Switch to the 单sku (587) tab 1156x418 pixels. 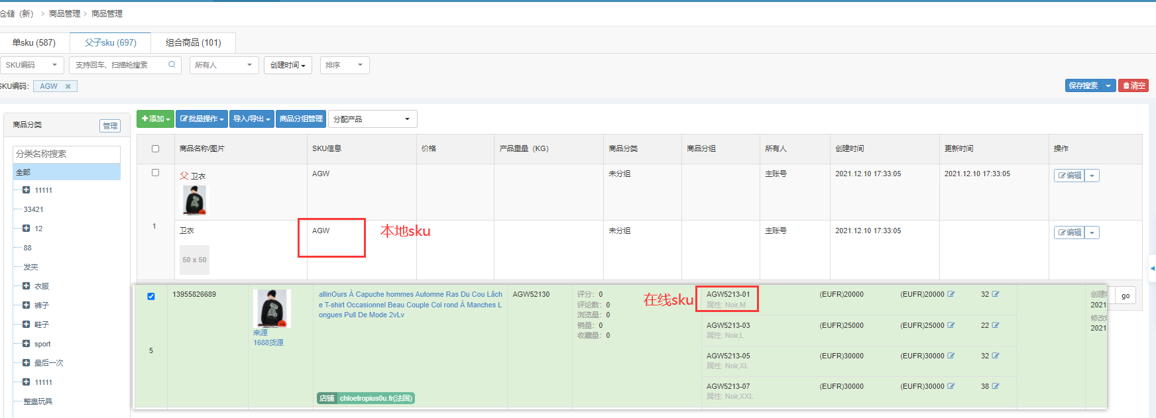34,42
